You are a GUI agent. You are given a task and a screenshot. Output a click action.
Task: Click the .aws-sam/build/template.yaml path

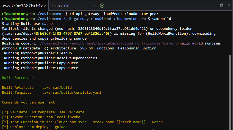[71, 93]
